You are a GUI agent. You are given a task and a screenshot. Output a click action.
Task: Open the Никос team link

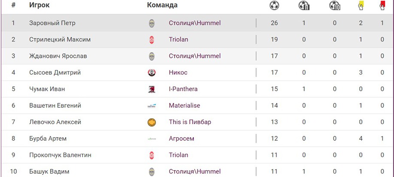pos(178,73)
